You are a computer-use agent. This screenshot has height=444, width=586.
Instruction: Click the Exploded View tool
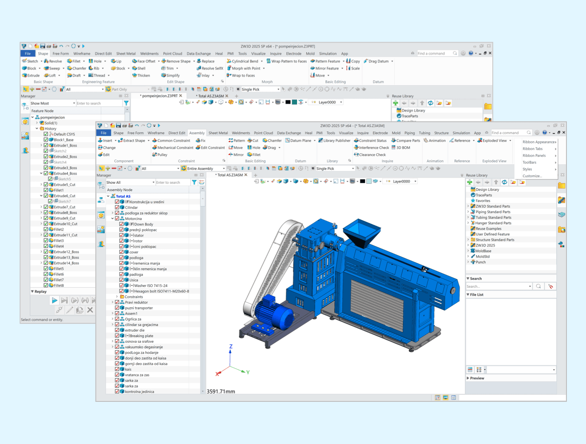(480, 141)
